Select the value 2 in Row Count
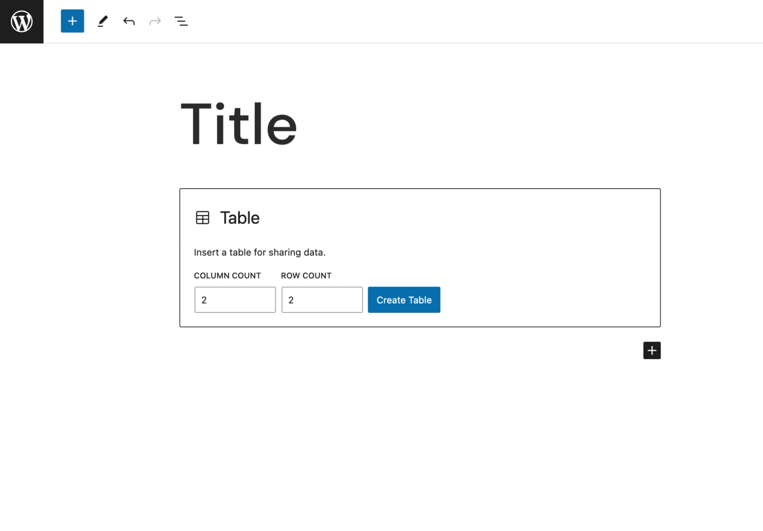This screenshot has width=763, height=531. point(290,300)
